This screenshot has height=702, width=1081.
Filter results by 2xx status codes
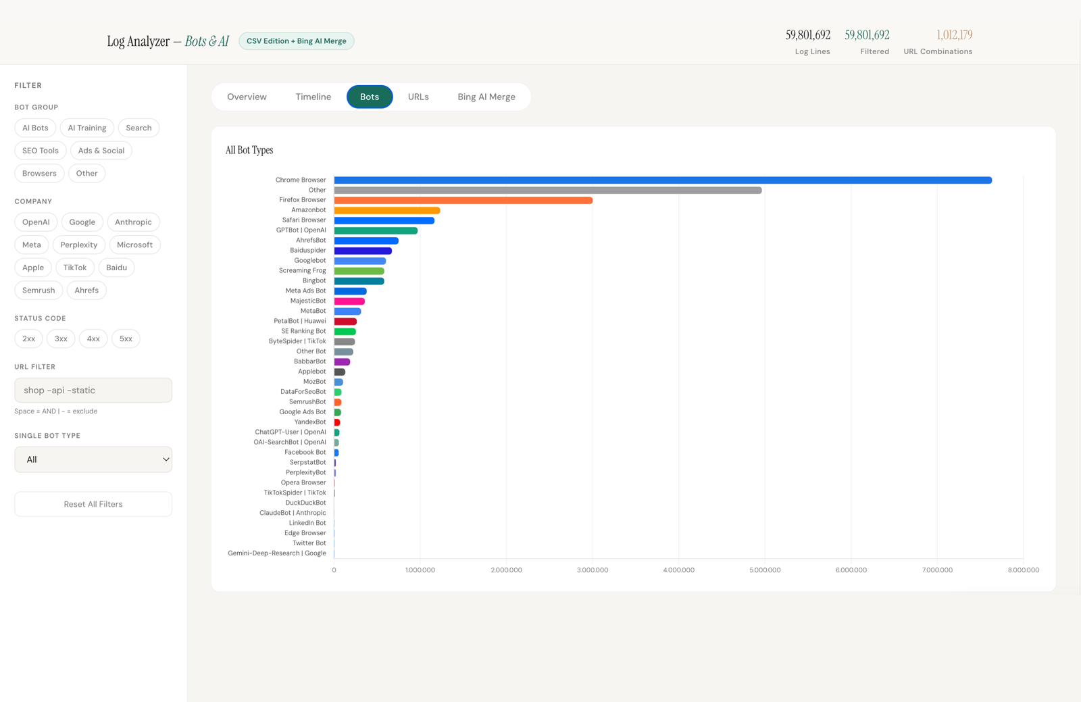click(28, 339)
